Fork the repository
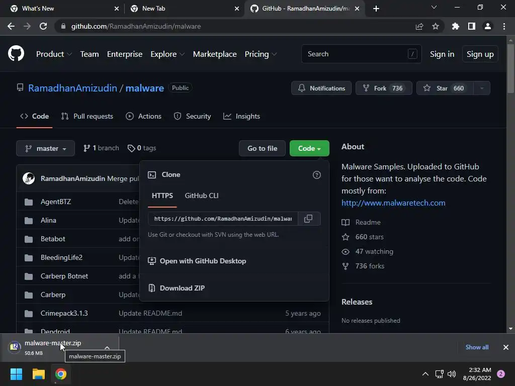The image size is (515, 386). tap(384, 88)
